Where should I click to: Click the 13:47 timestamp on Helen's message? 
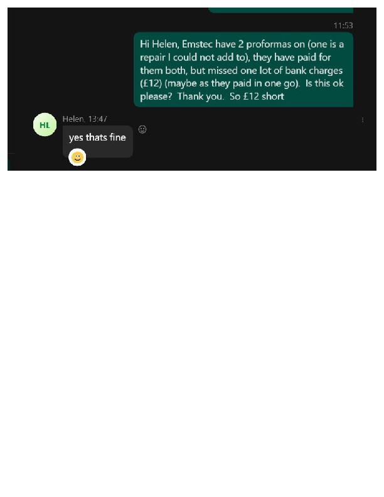coord(98,119)
